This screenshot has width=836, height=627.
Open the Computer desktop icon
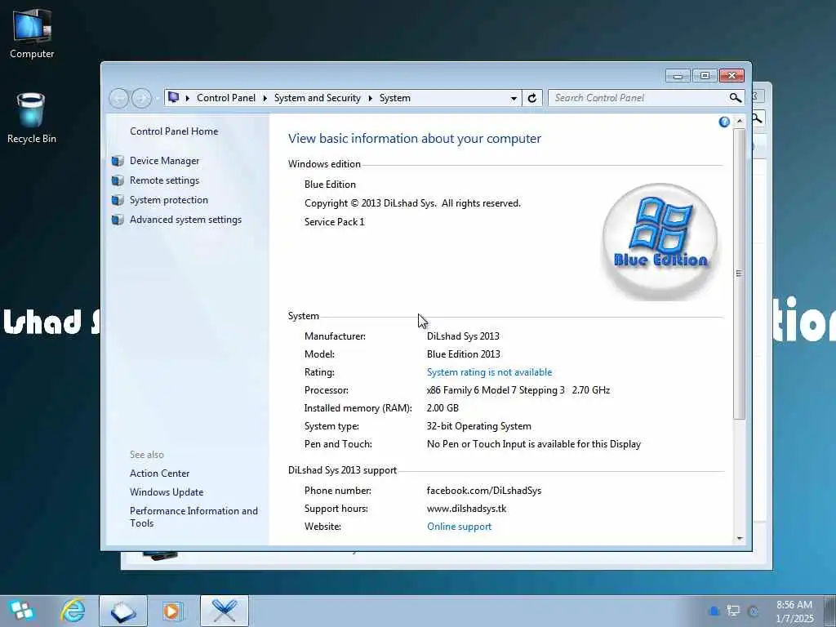coord(32,33)
